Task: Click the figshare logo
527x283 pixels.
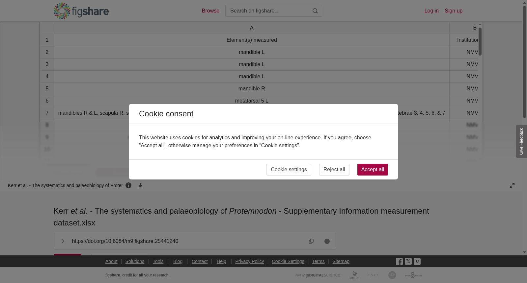Action: point(81,11)
